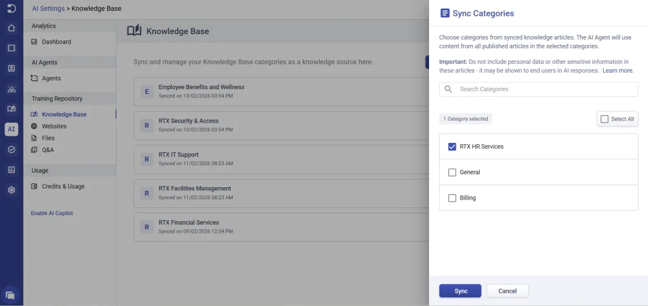Open the Tickets icon in left rail
The width and height of the screenshot is (648, 306).
point(11,48)
